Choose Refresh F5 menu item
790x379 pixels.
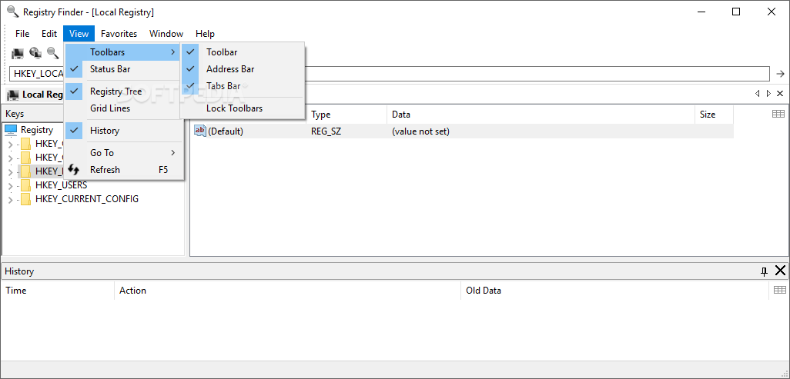pos(123,170)
